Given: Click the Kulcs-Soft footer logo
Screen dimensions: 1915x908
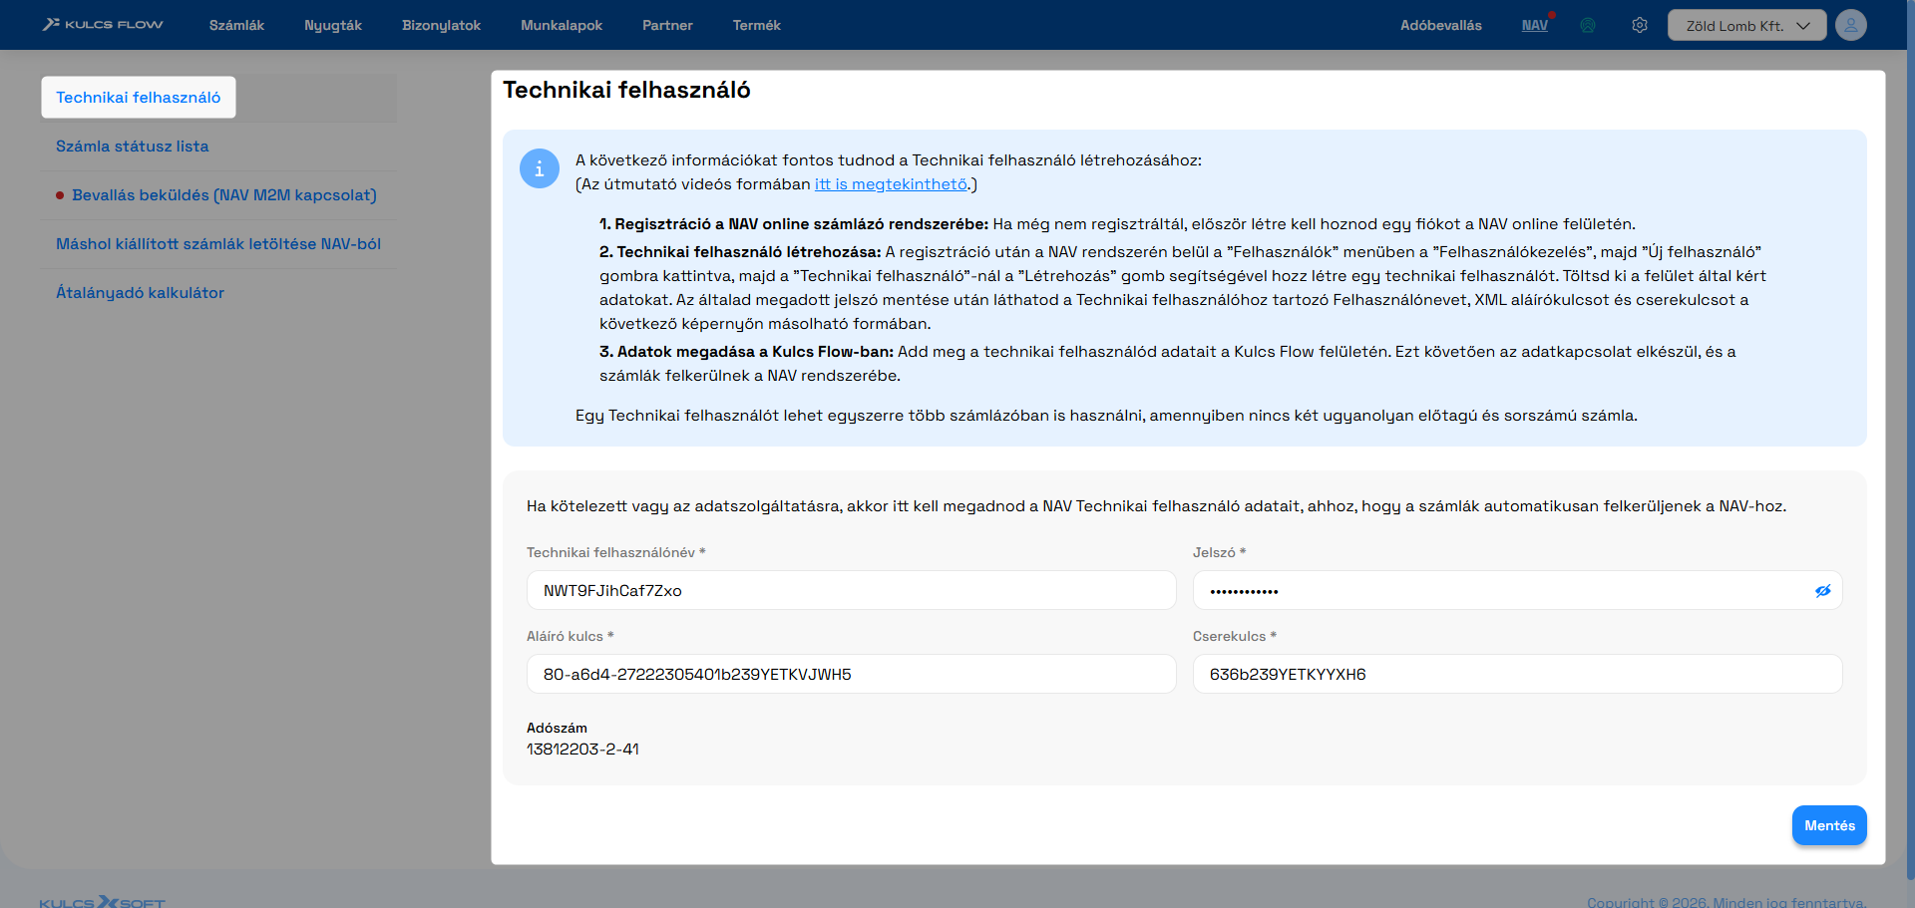Looking at the screenshot, I should [x=103, y=901].
